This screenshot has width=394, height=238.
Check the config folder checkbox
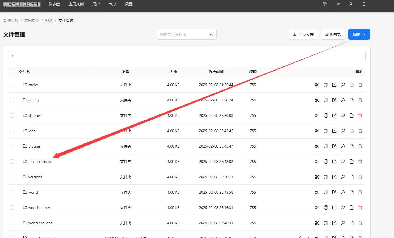[12, 100]
